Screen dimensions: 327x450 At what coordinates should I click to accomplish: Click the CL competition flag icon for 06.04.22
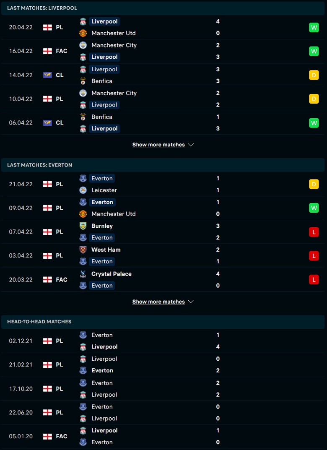47,123
